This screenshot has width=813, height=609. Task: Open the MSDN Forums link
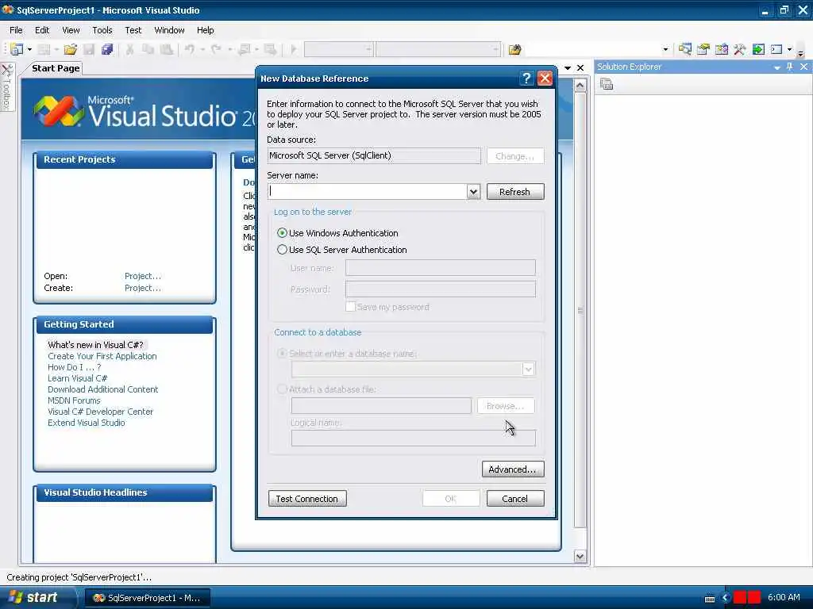[x=74, y=400]
